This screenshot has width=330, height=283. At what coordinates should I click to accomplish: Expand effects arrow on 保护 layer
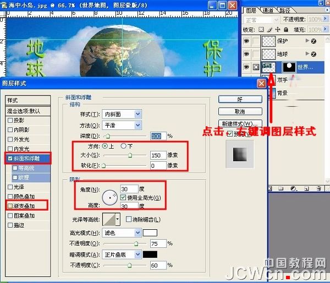tap(307, 41)
